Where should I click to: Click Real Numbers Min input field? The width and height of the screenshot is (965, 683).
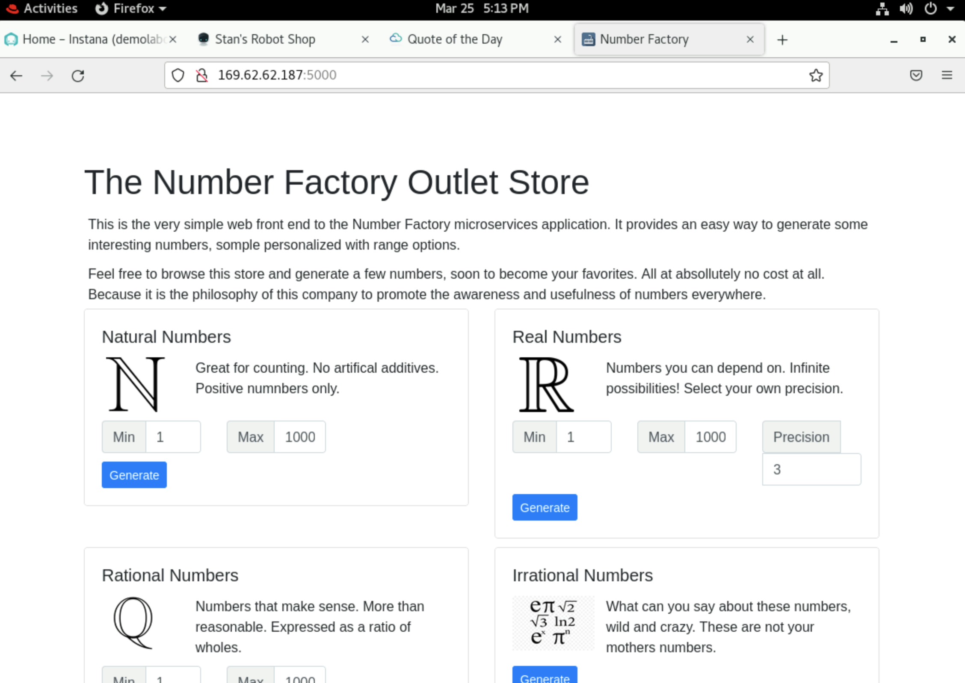click(x=583, y=437)
